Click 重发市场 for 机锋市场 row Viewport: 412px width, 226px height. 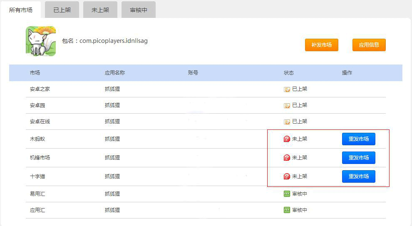point(359,158)
